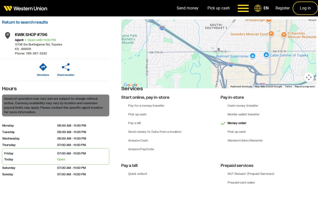Click the Directions arrow icon

tap(43, 67)
